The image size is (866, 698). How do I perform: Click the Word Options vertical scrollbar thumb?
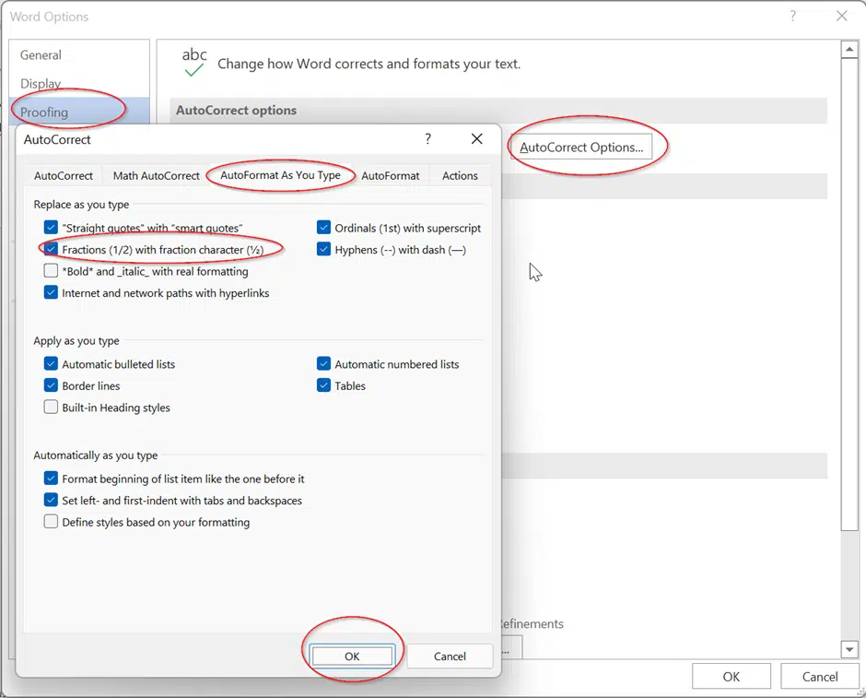tap(848, 294)
